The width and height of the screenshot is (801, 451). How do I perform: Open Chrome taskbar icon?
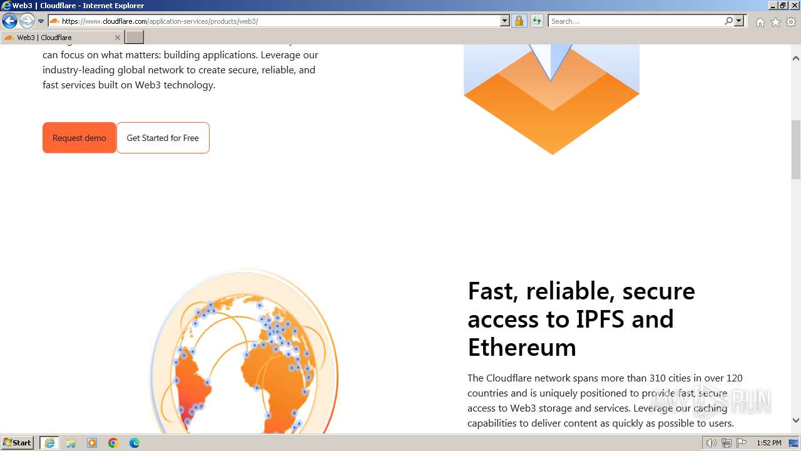click(x=113, y=443)
